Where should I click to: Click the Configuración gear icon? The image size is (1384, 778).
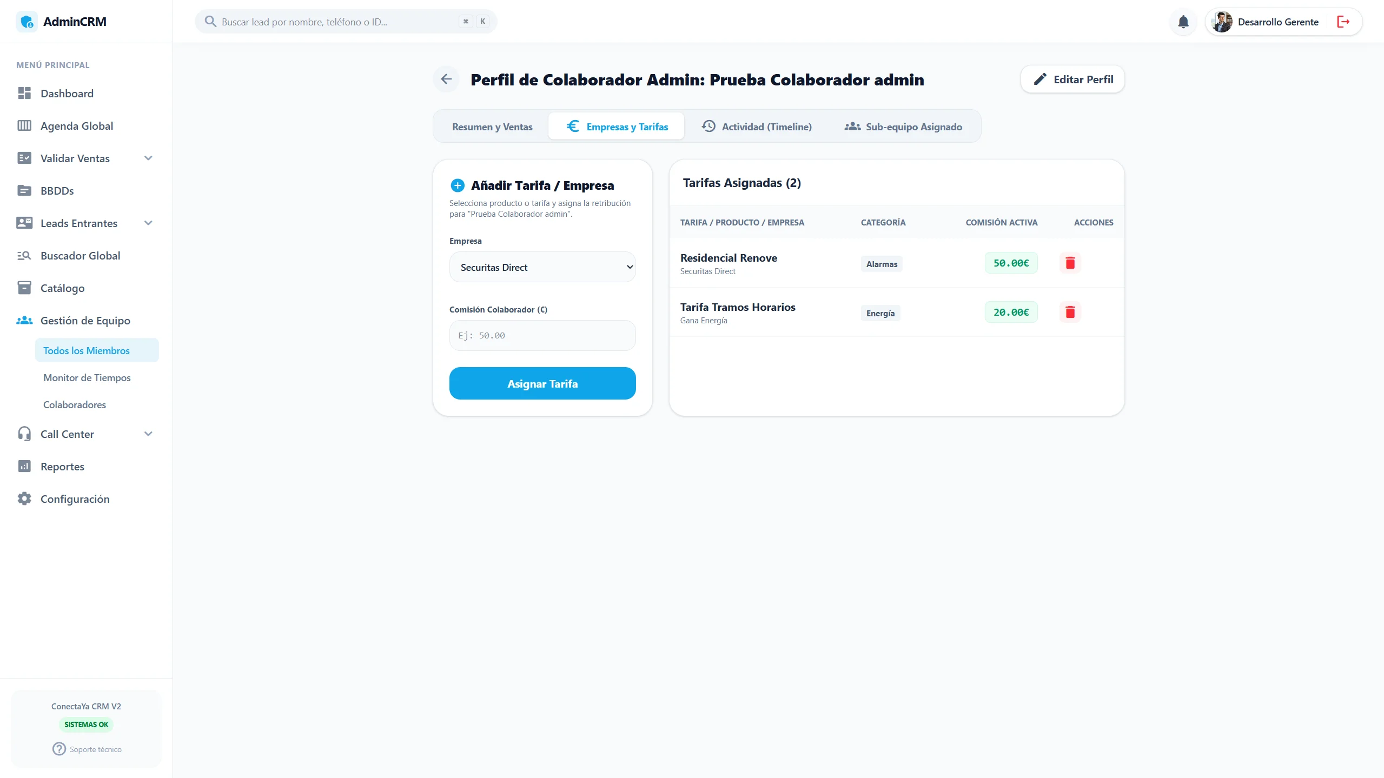24,498
